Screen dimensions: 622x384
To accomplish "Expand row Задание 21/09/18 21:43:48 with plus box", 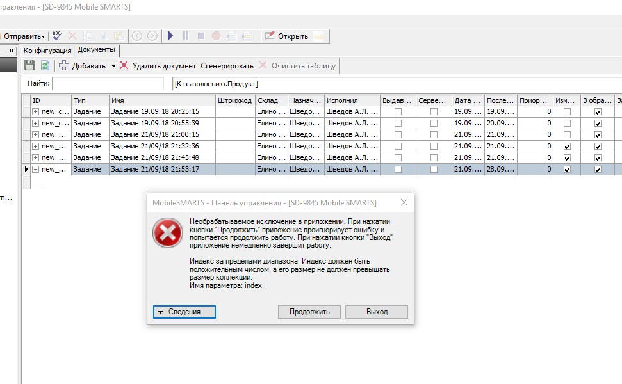I will tap(36, 157).
